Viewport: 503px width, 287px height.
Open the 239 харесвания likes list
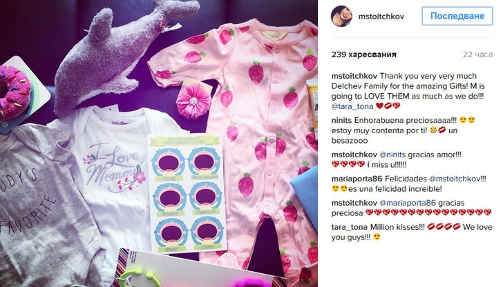[363, 55]
